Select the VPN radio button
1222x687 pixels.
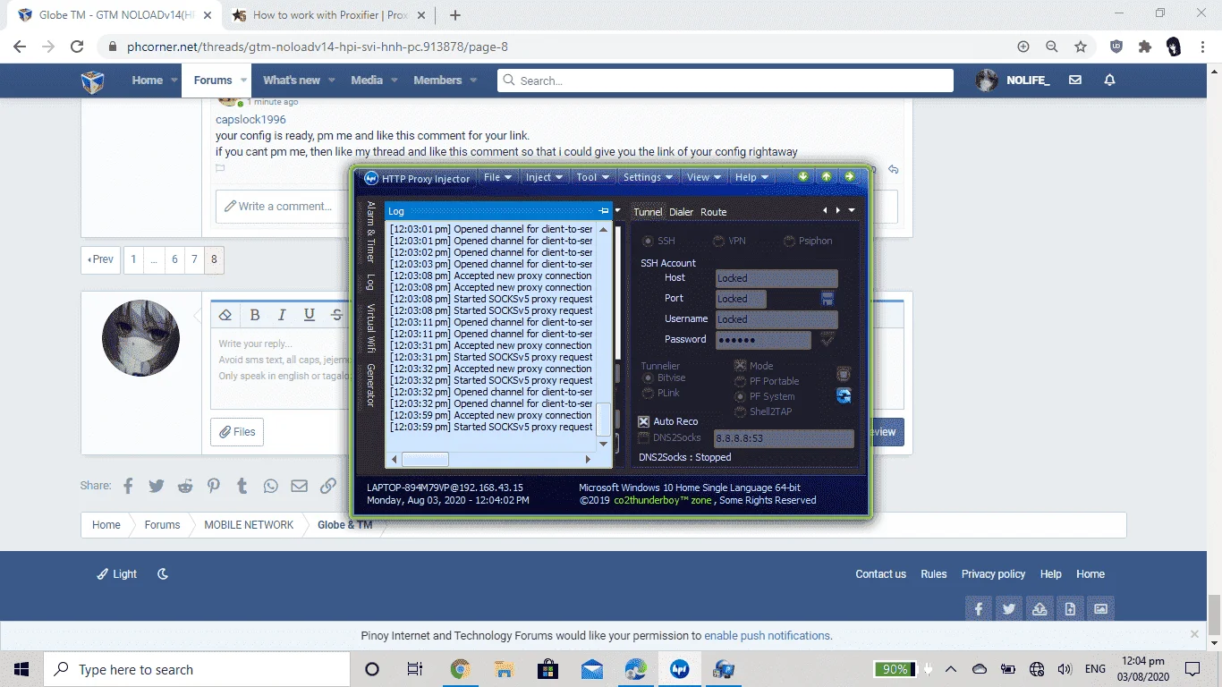point(718,242)
